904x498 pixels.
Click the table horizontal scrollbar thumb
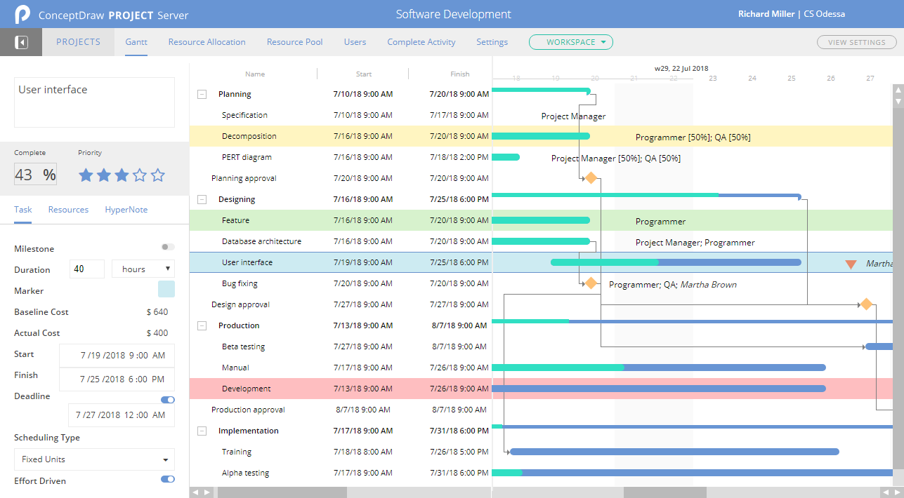pyautogui.click(x=282, y=492)
